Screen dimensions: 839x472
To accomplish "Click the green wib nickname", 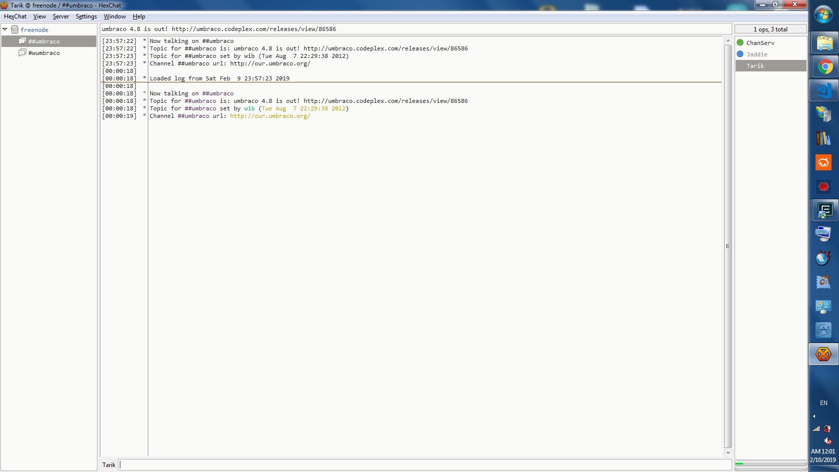I will click(249, 108).
